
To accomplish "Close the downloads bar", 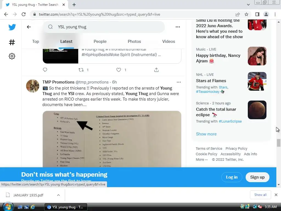I will [x=276, y=195].
